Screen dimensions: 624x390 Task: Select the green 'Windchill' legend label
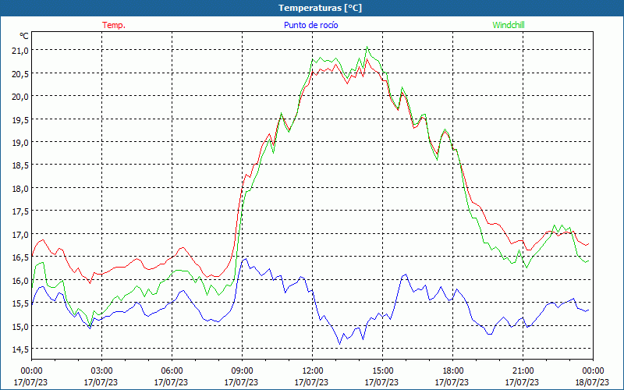point(509,25)
